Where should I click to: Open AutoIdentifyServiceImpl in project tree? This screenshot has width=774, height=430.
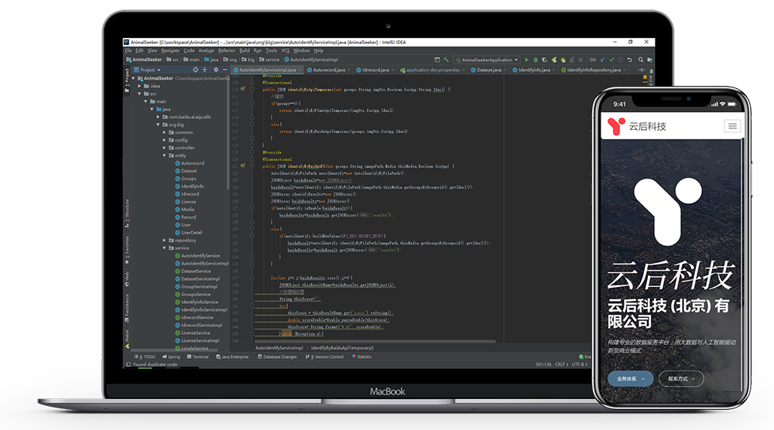pos(201,263)
